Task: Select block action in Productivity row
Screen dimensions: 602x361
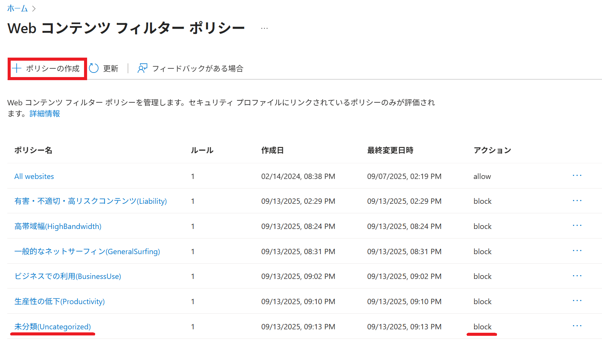Action: [482, 301]
